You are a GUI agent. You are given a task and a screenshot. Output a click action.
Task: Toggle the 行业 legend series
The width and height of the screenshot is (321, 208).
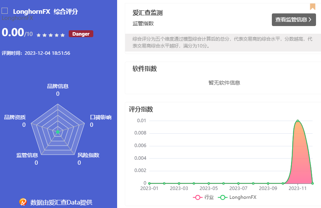tap(203, 197)
